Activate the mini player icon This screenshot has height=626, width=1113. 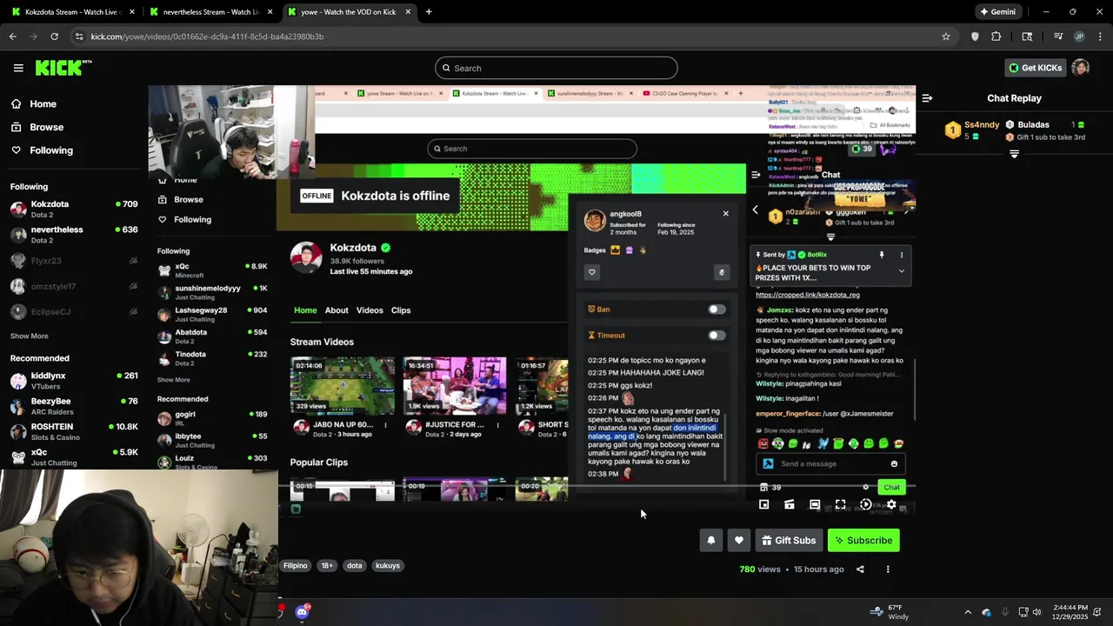point(763,504)
